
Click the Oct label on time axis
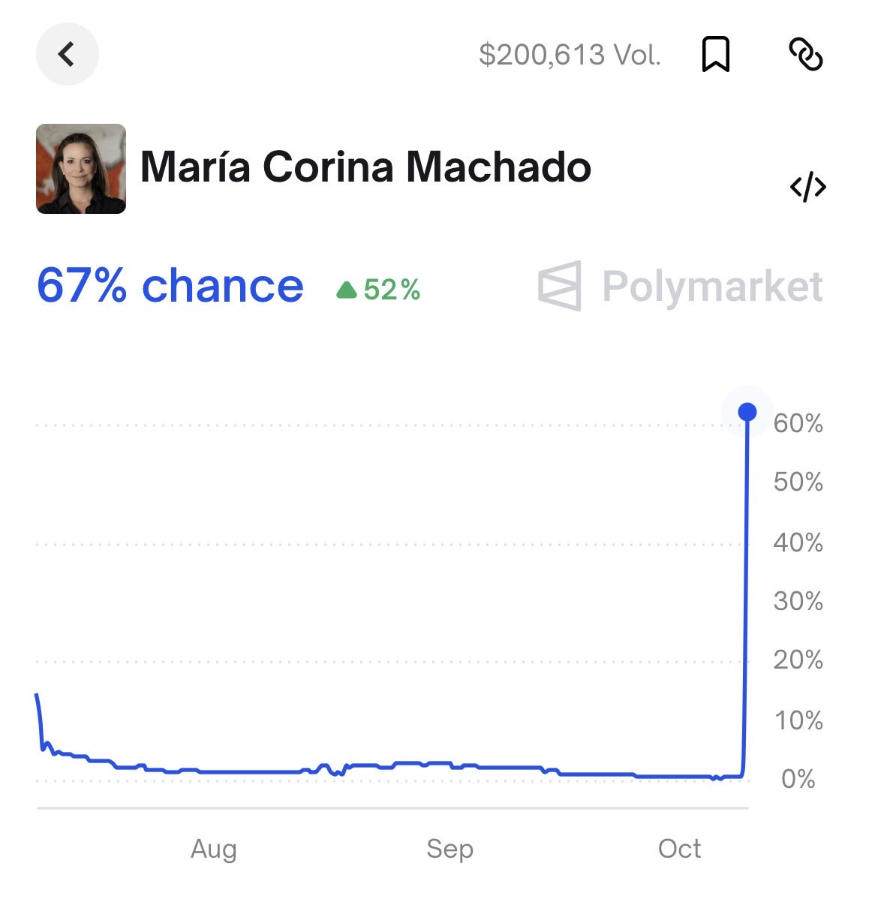coord(679,849)
